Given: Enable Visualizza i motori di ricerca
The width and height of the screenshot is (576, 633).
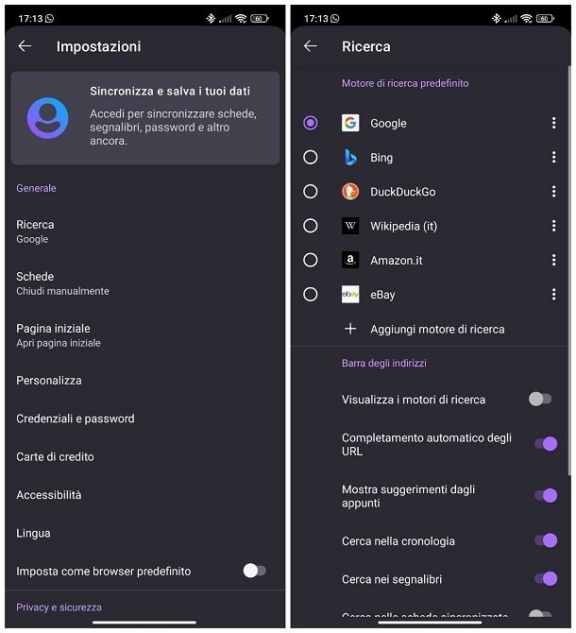Looking at the screenshot, I should [x=540, y=400].
